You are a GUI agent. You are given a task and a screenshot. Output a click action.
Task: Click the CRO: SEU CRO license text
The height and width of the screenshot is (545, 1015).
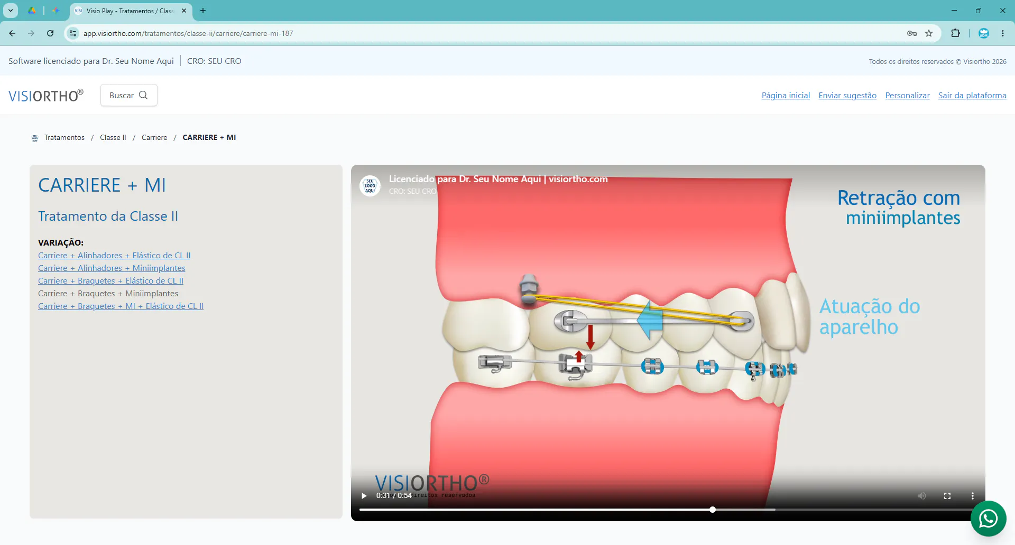tap(214, 61)
